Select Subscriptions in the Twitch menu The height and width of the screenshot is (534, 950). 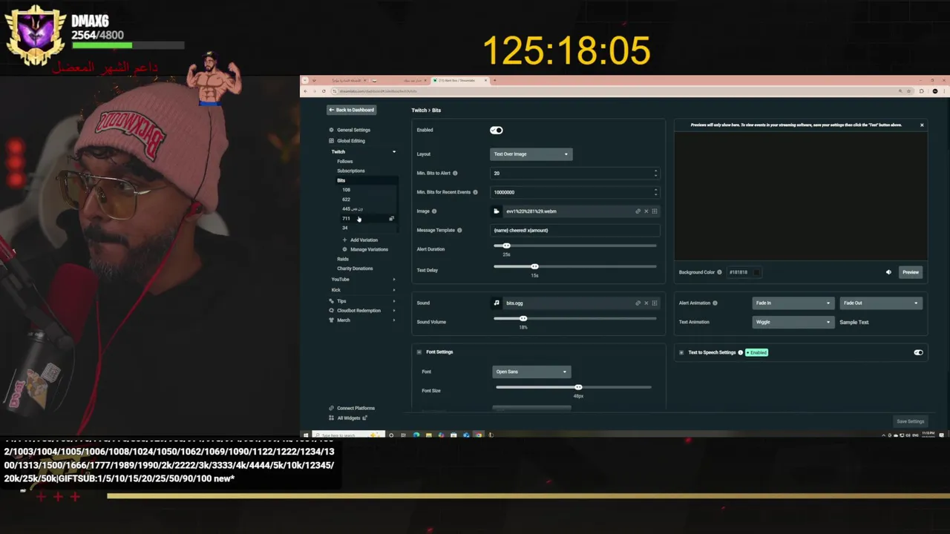coord(351,171)
